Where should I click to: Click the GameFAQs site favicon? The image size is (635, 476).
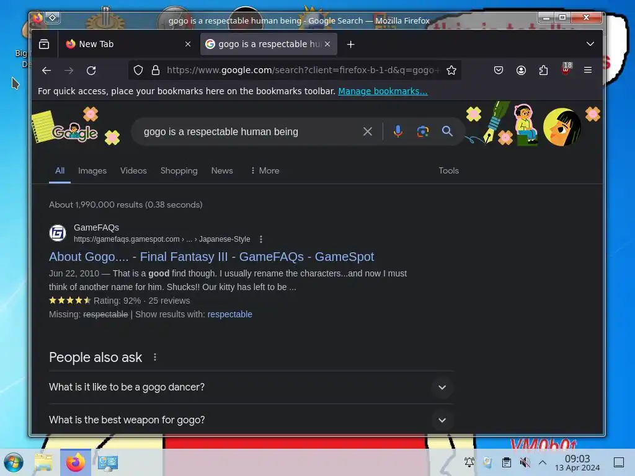(x=58, y=233)
